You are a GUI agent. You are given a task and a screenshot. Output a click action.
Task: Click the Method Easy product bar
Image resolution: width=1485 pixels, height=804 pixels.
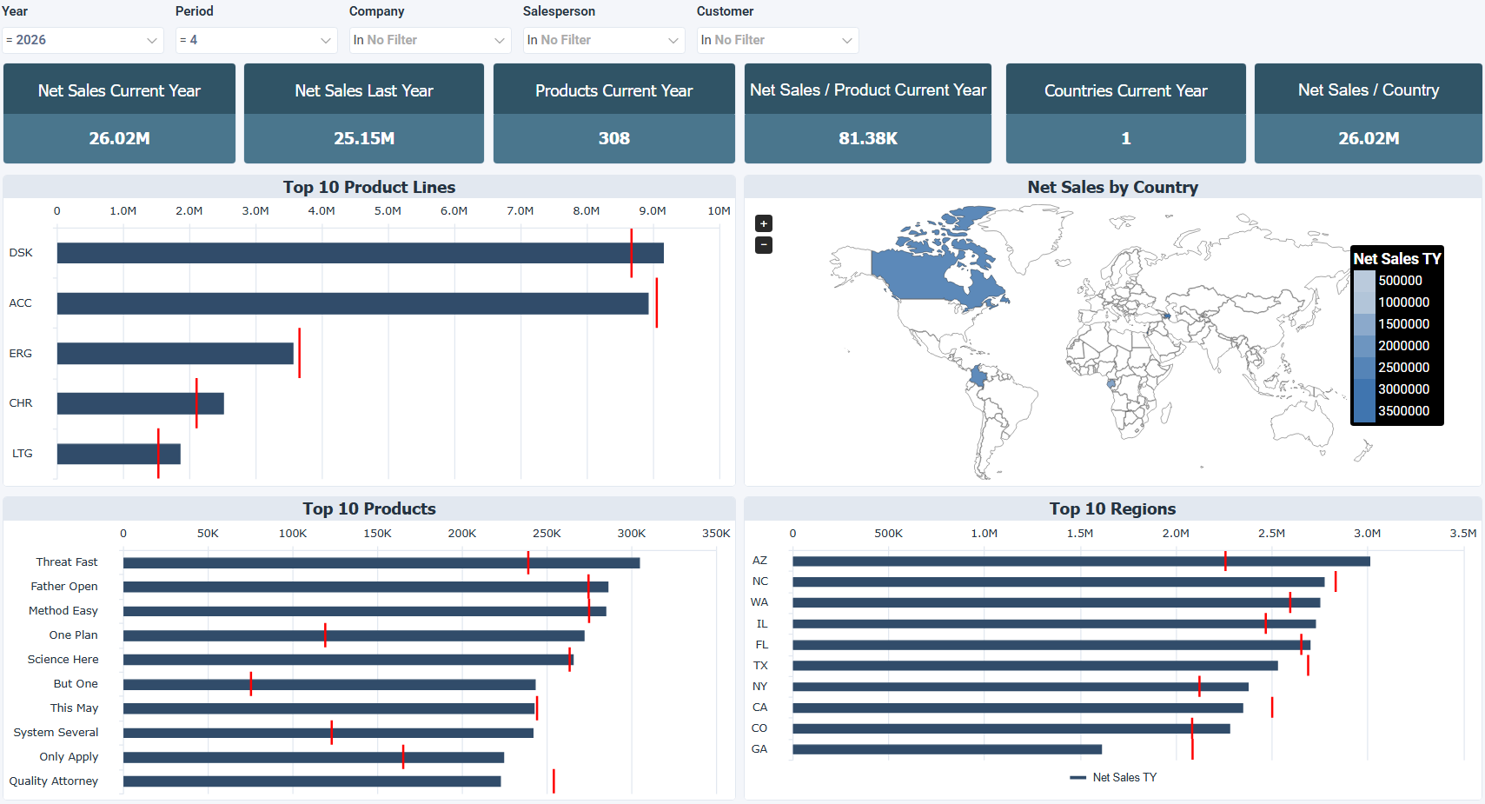[365, 612]
